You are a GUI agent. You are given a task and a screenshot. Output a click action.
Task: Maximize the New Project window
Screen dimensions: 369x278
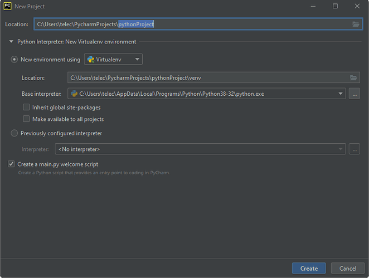point(335,6)
